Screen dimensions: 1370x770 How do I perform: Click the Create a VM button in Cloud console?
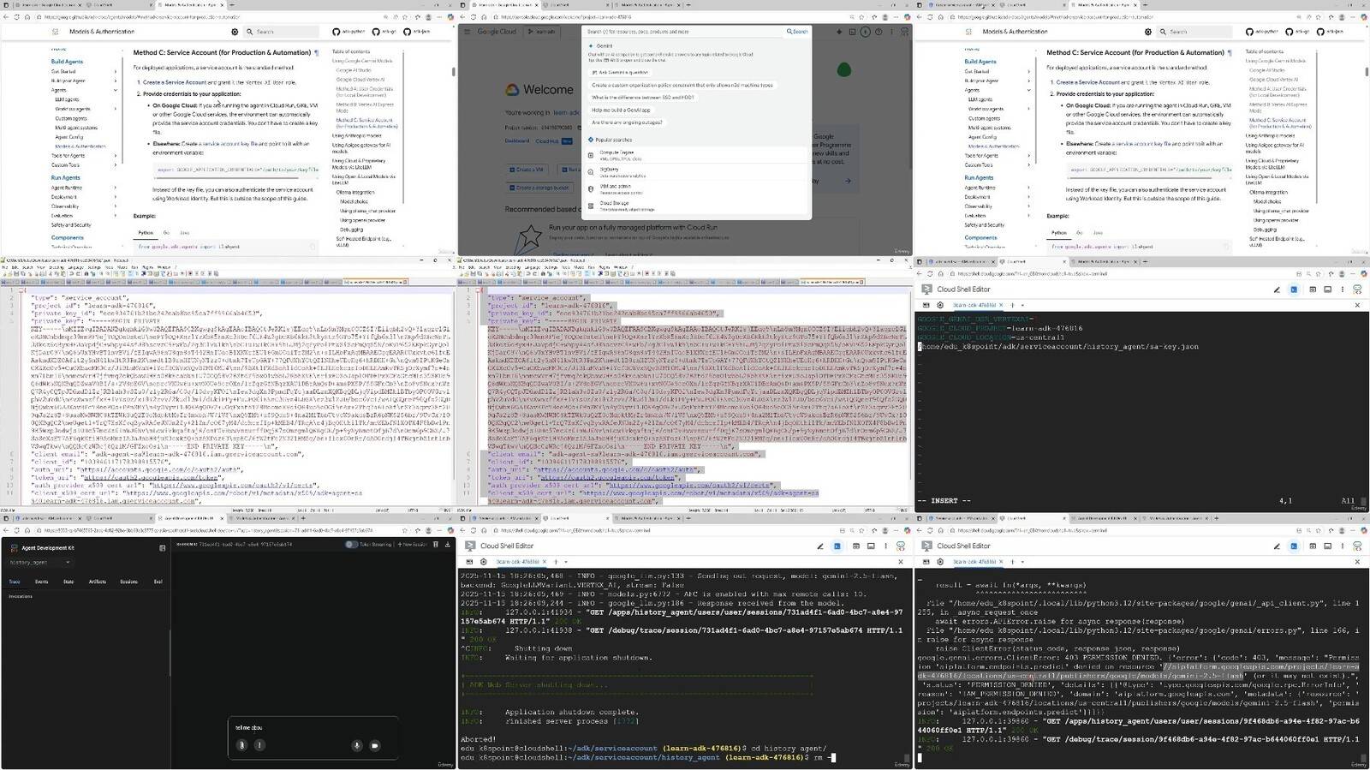click(x=527, y=170)
